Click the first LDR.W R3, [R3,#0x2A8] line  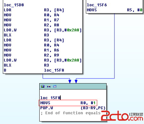(43, 30)
